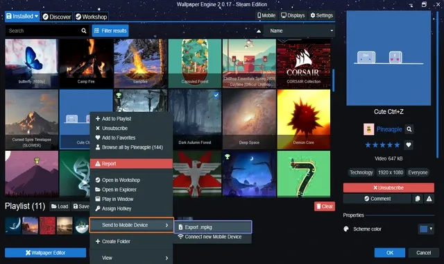This screenshot has height=264, width=444.
Task: Select Connect new Mobile Device
Action: click(x=213, y=237)
